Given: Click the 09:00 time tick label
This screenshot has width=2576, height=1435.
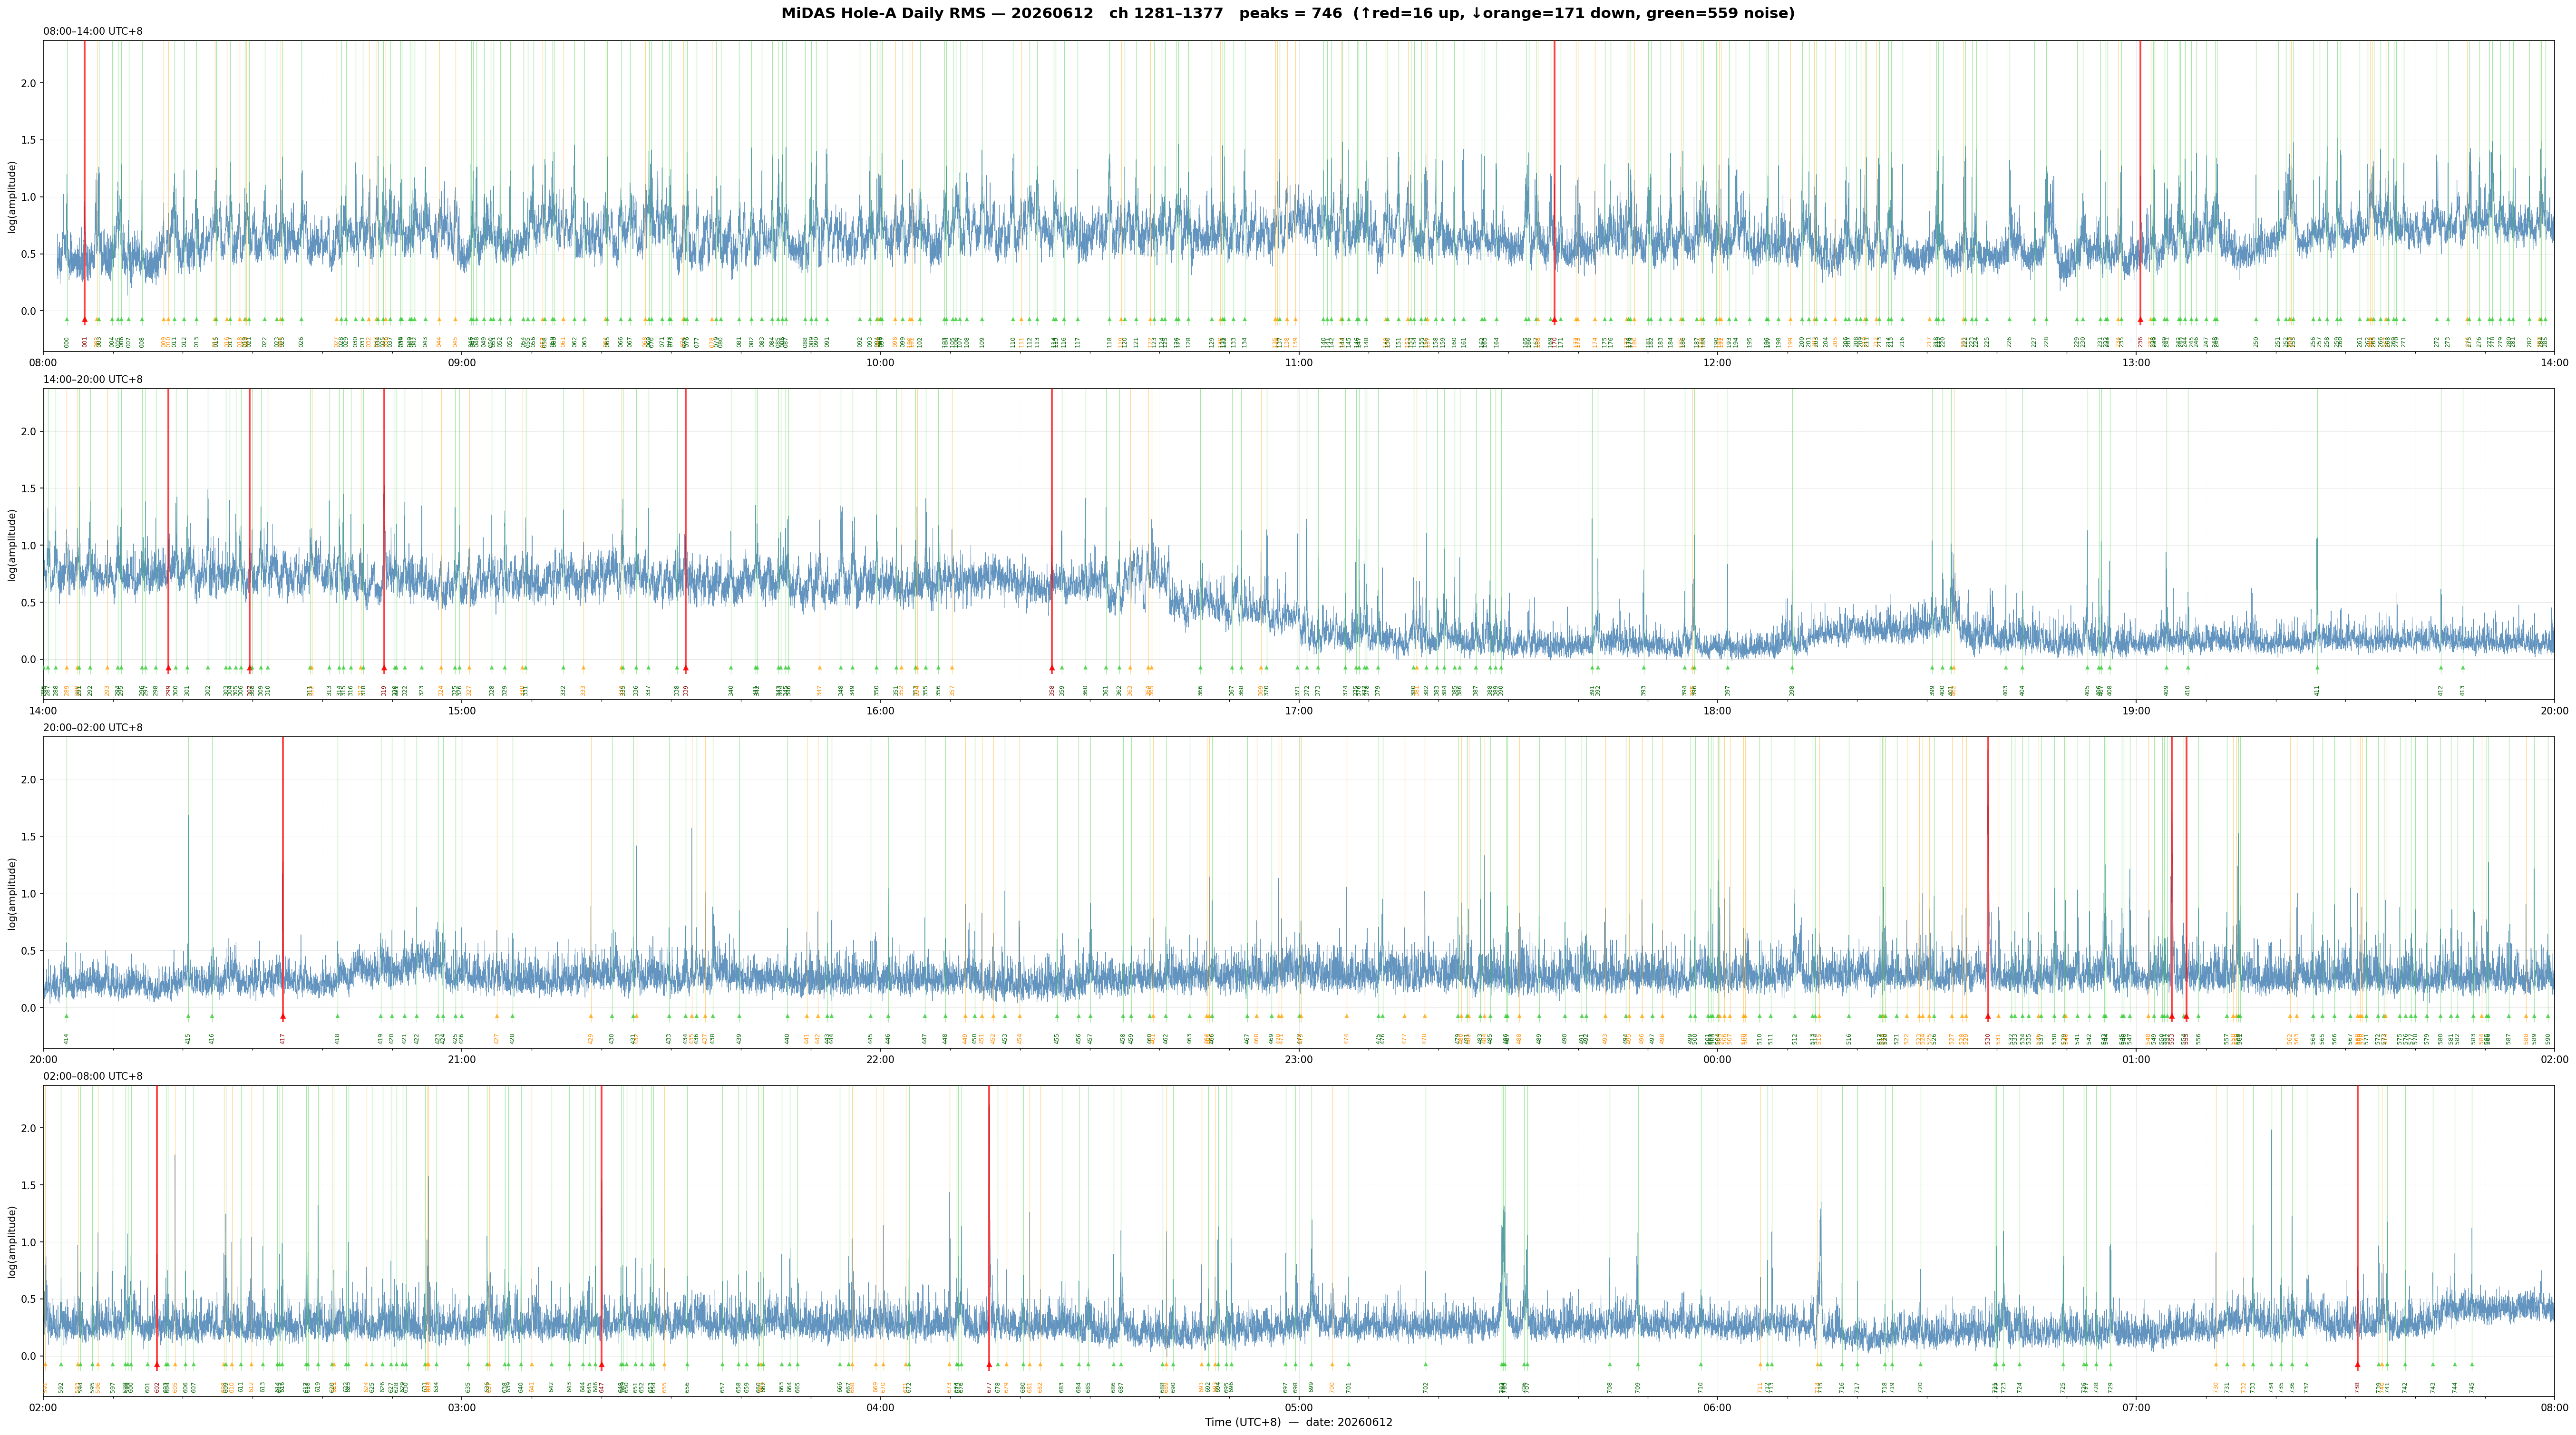Looking at the screenshot, I should (462, 362).
